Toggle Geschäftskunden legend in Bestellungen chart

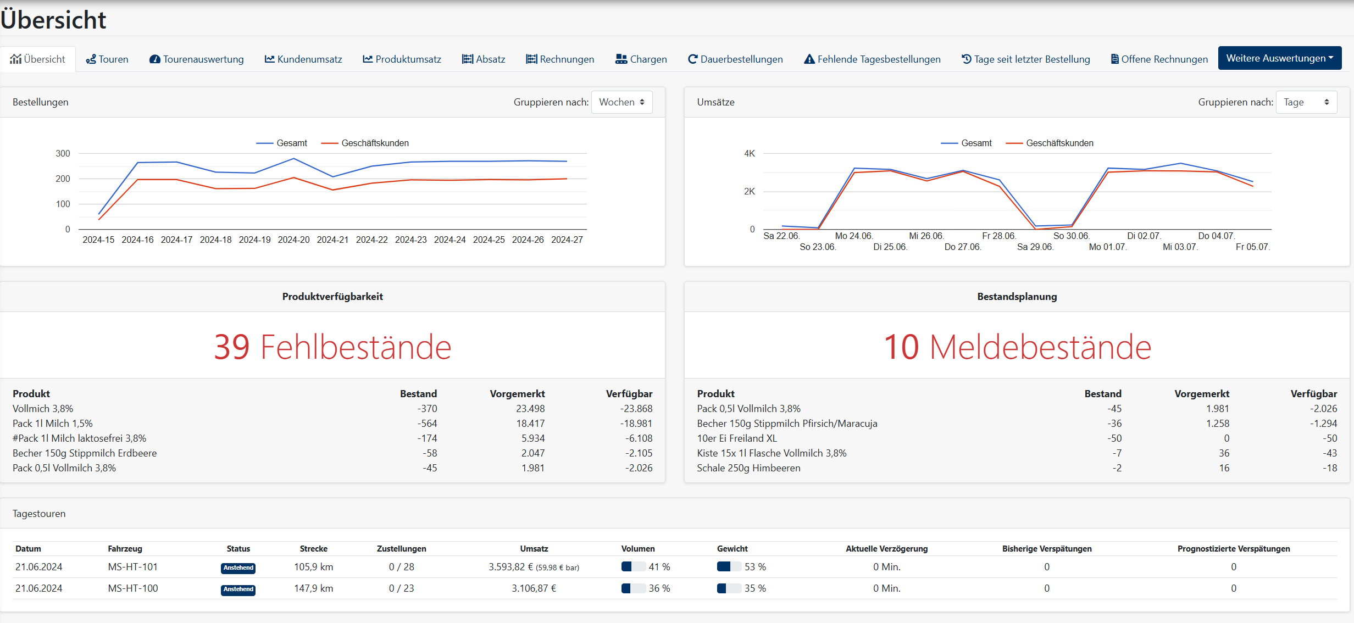tap(365, 143)
